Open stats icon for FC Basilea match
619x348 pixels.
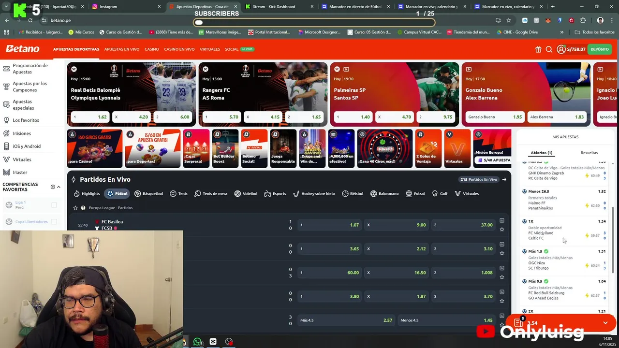point(502,221)
